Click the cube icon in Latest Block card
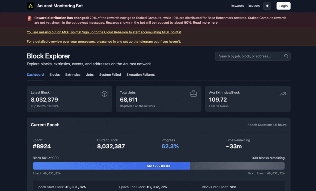Screen dimensions: 316x191 pos(105,94)
